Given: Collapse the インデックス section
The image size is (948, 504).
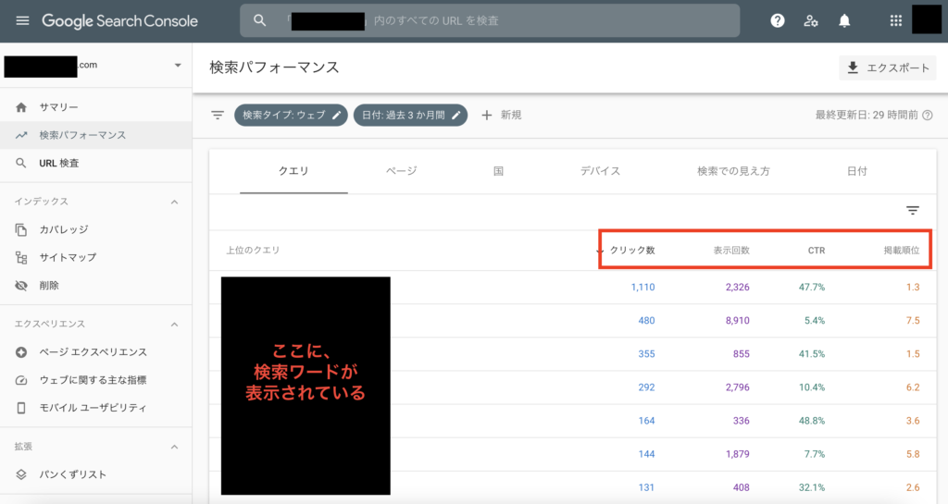Looking at the screenshot, I should pyautogui.click(x=174, y=203).
